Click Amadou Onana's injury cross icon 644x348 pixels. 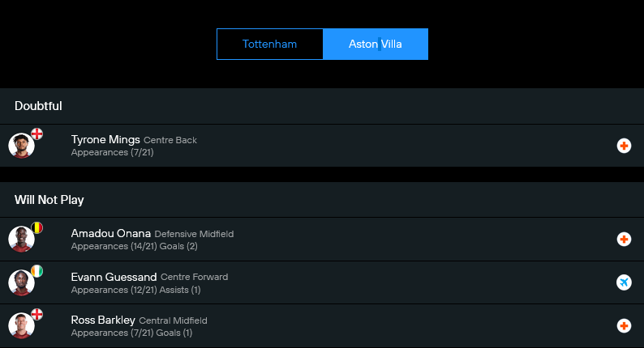624,240
